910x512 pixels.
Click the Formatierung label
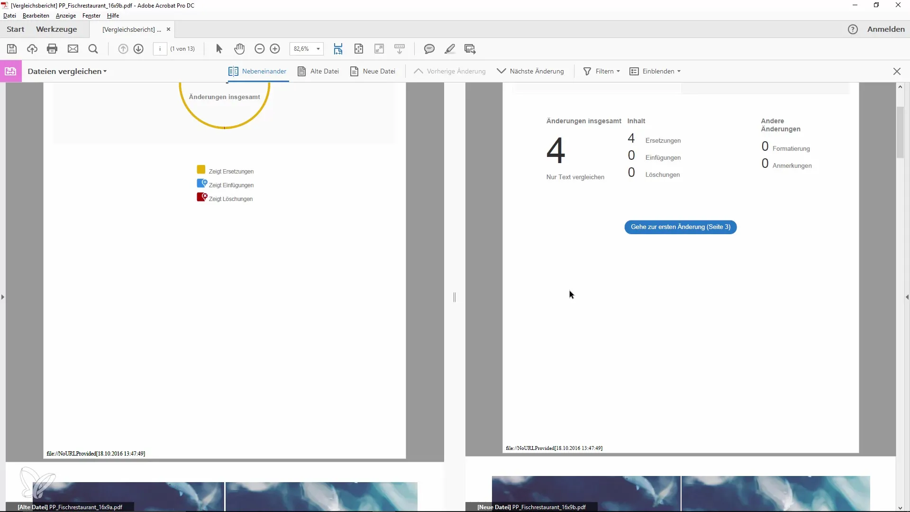(x=791, y=149)
